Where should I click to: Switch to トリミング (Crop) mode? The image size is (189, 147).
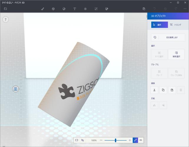point(176,25)
